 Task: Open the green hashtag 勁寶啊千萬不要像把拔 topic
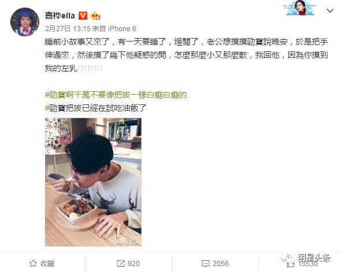point(116,95)
